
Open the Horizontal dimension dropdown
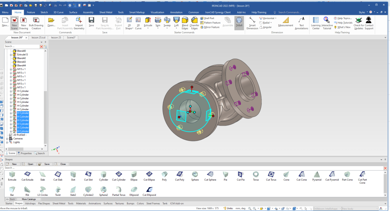coord(275,18)
